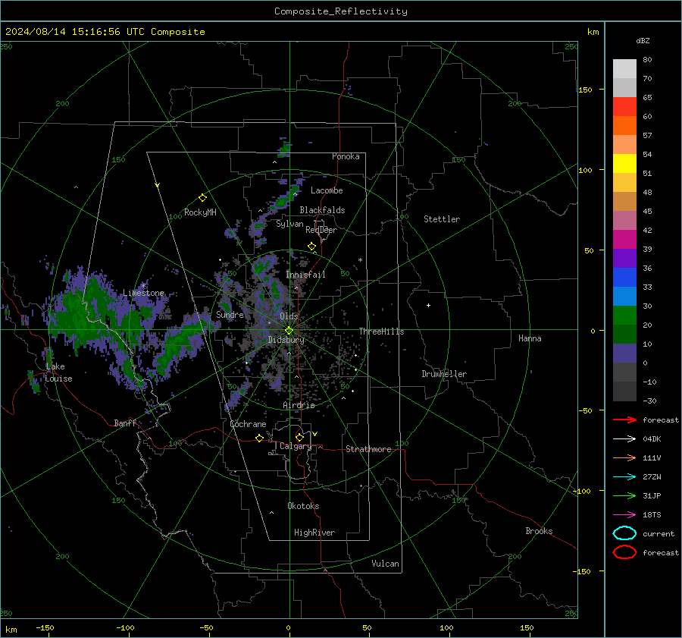Click the Limestone label on the map
682x638 pixels.
click(x=143, y=293)
